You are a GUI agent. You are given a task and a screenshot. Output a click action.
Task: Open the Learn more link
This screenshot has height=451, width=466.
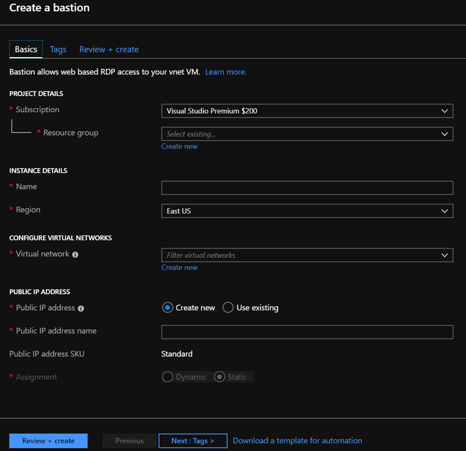[226, 72]
